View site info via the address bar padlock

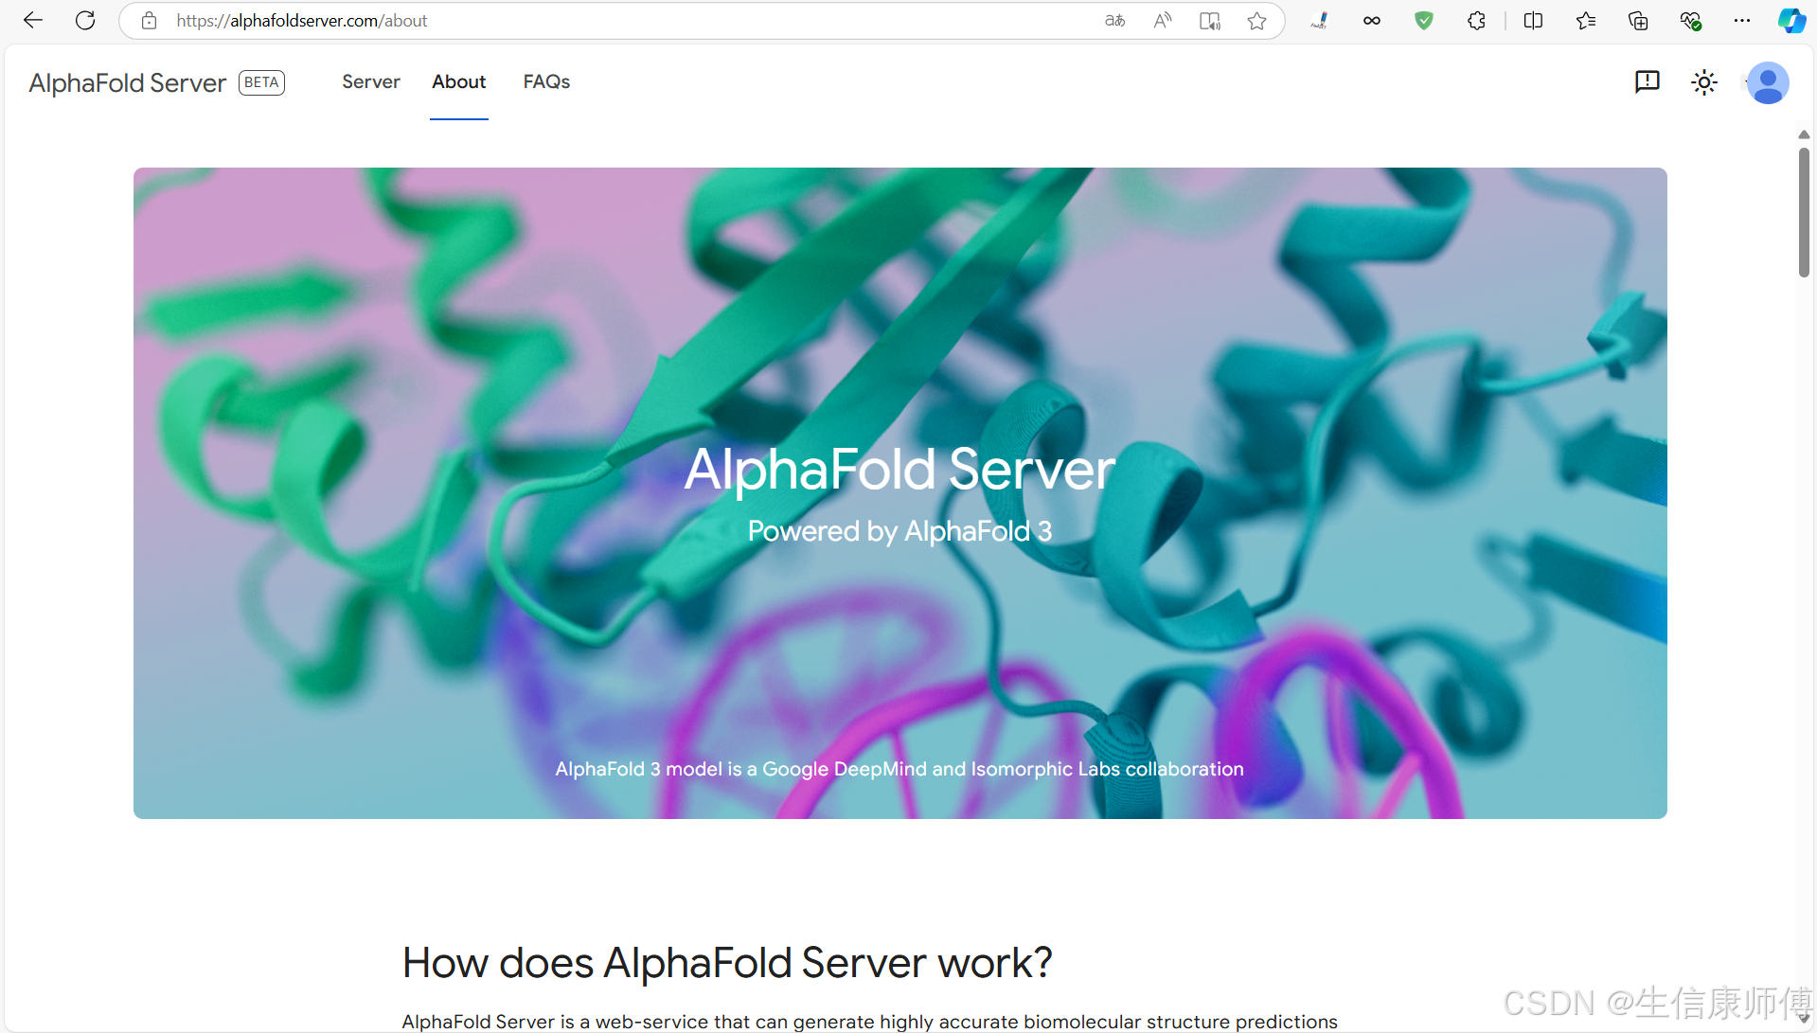(149, 21)
